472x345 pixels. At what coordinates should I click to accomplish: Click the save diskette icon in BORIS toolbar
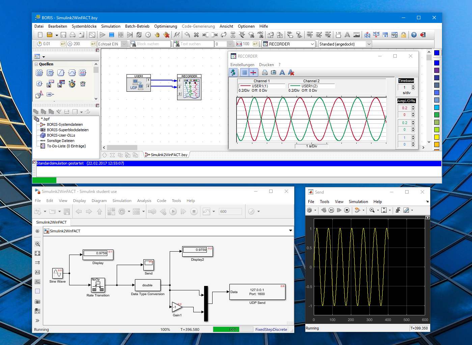tap(63, 35)
